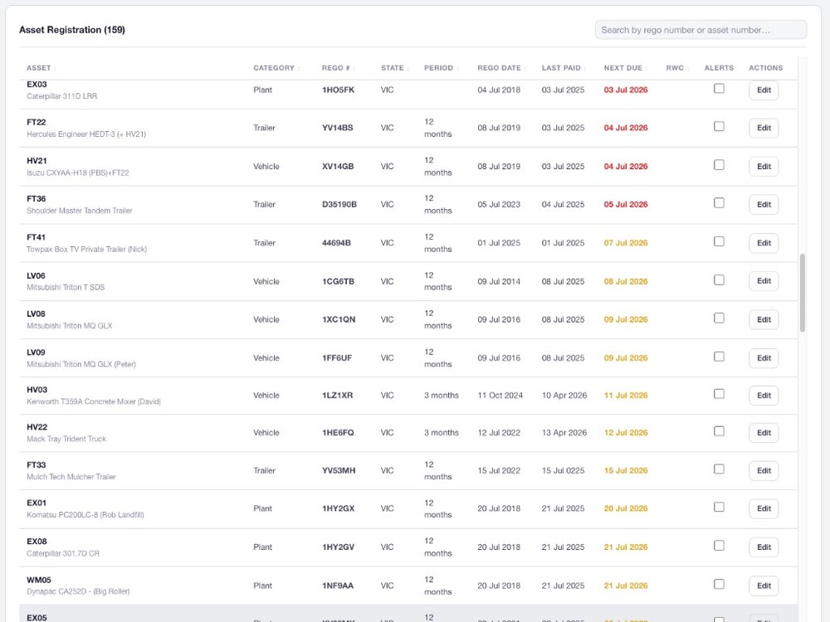Click the 07 Jul 2026 next due date
Viewport: 830px width, 622px height.
tap(626, 243)
